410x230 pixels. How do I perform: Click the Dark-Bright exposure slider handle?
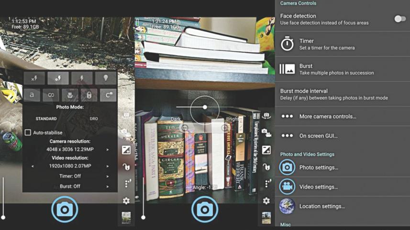pos(205,107)
